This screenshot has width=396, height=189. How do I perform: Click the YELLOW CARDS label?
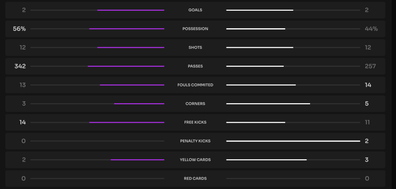coord(195,160)
